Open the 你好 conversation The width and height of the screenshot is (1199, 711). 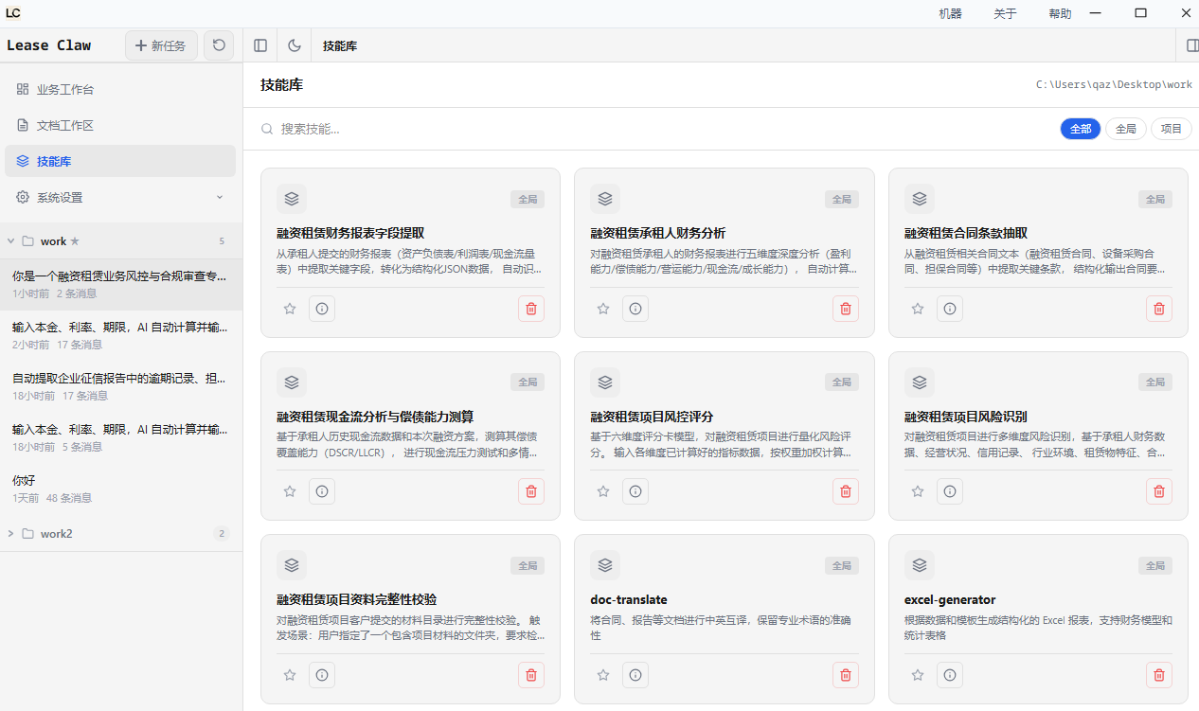[120, 489]
